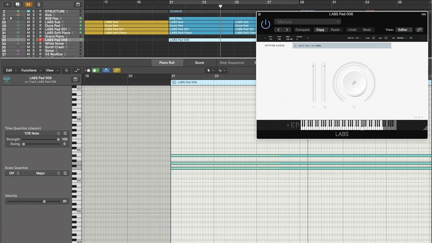Enable the yellow link mode in Piano Roll toolbar
Image resolution: width=432 pixels, height=243 pixels.
click(117, 70)
